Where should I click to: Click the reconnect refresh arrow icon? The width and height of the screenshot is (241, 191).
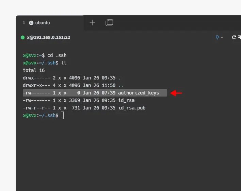pyautogui.click(x=234, y=38)
